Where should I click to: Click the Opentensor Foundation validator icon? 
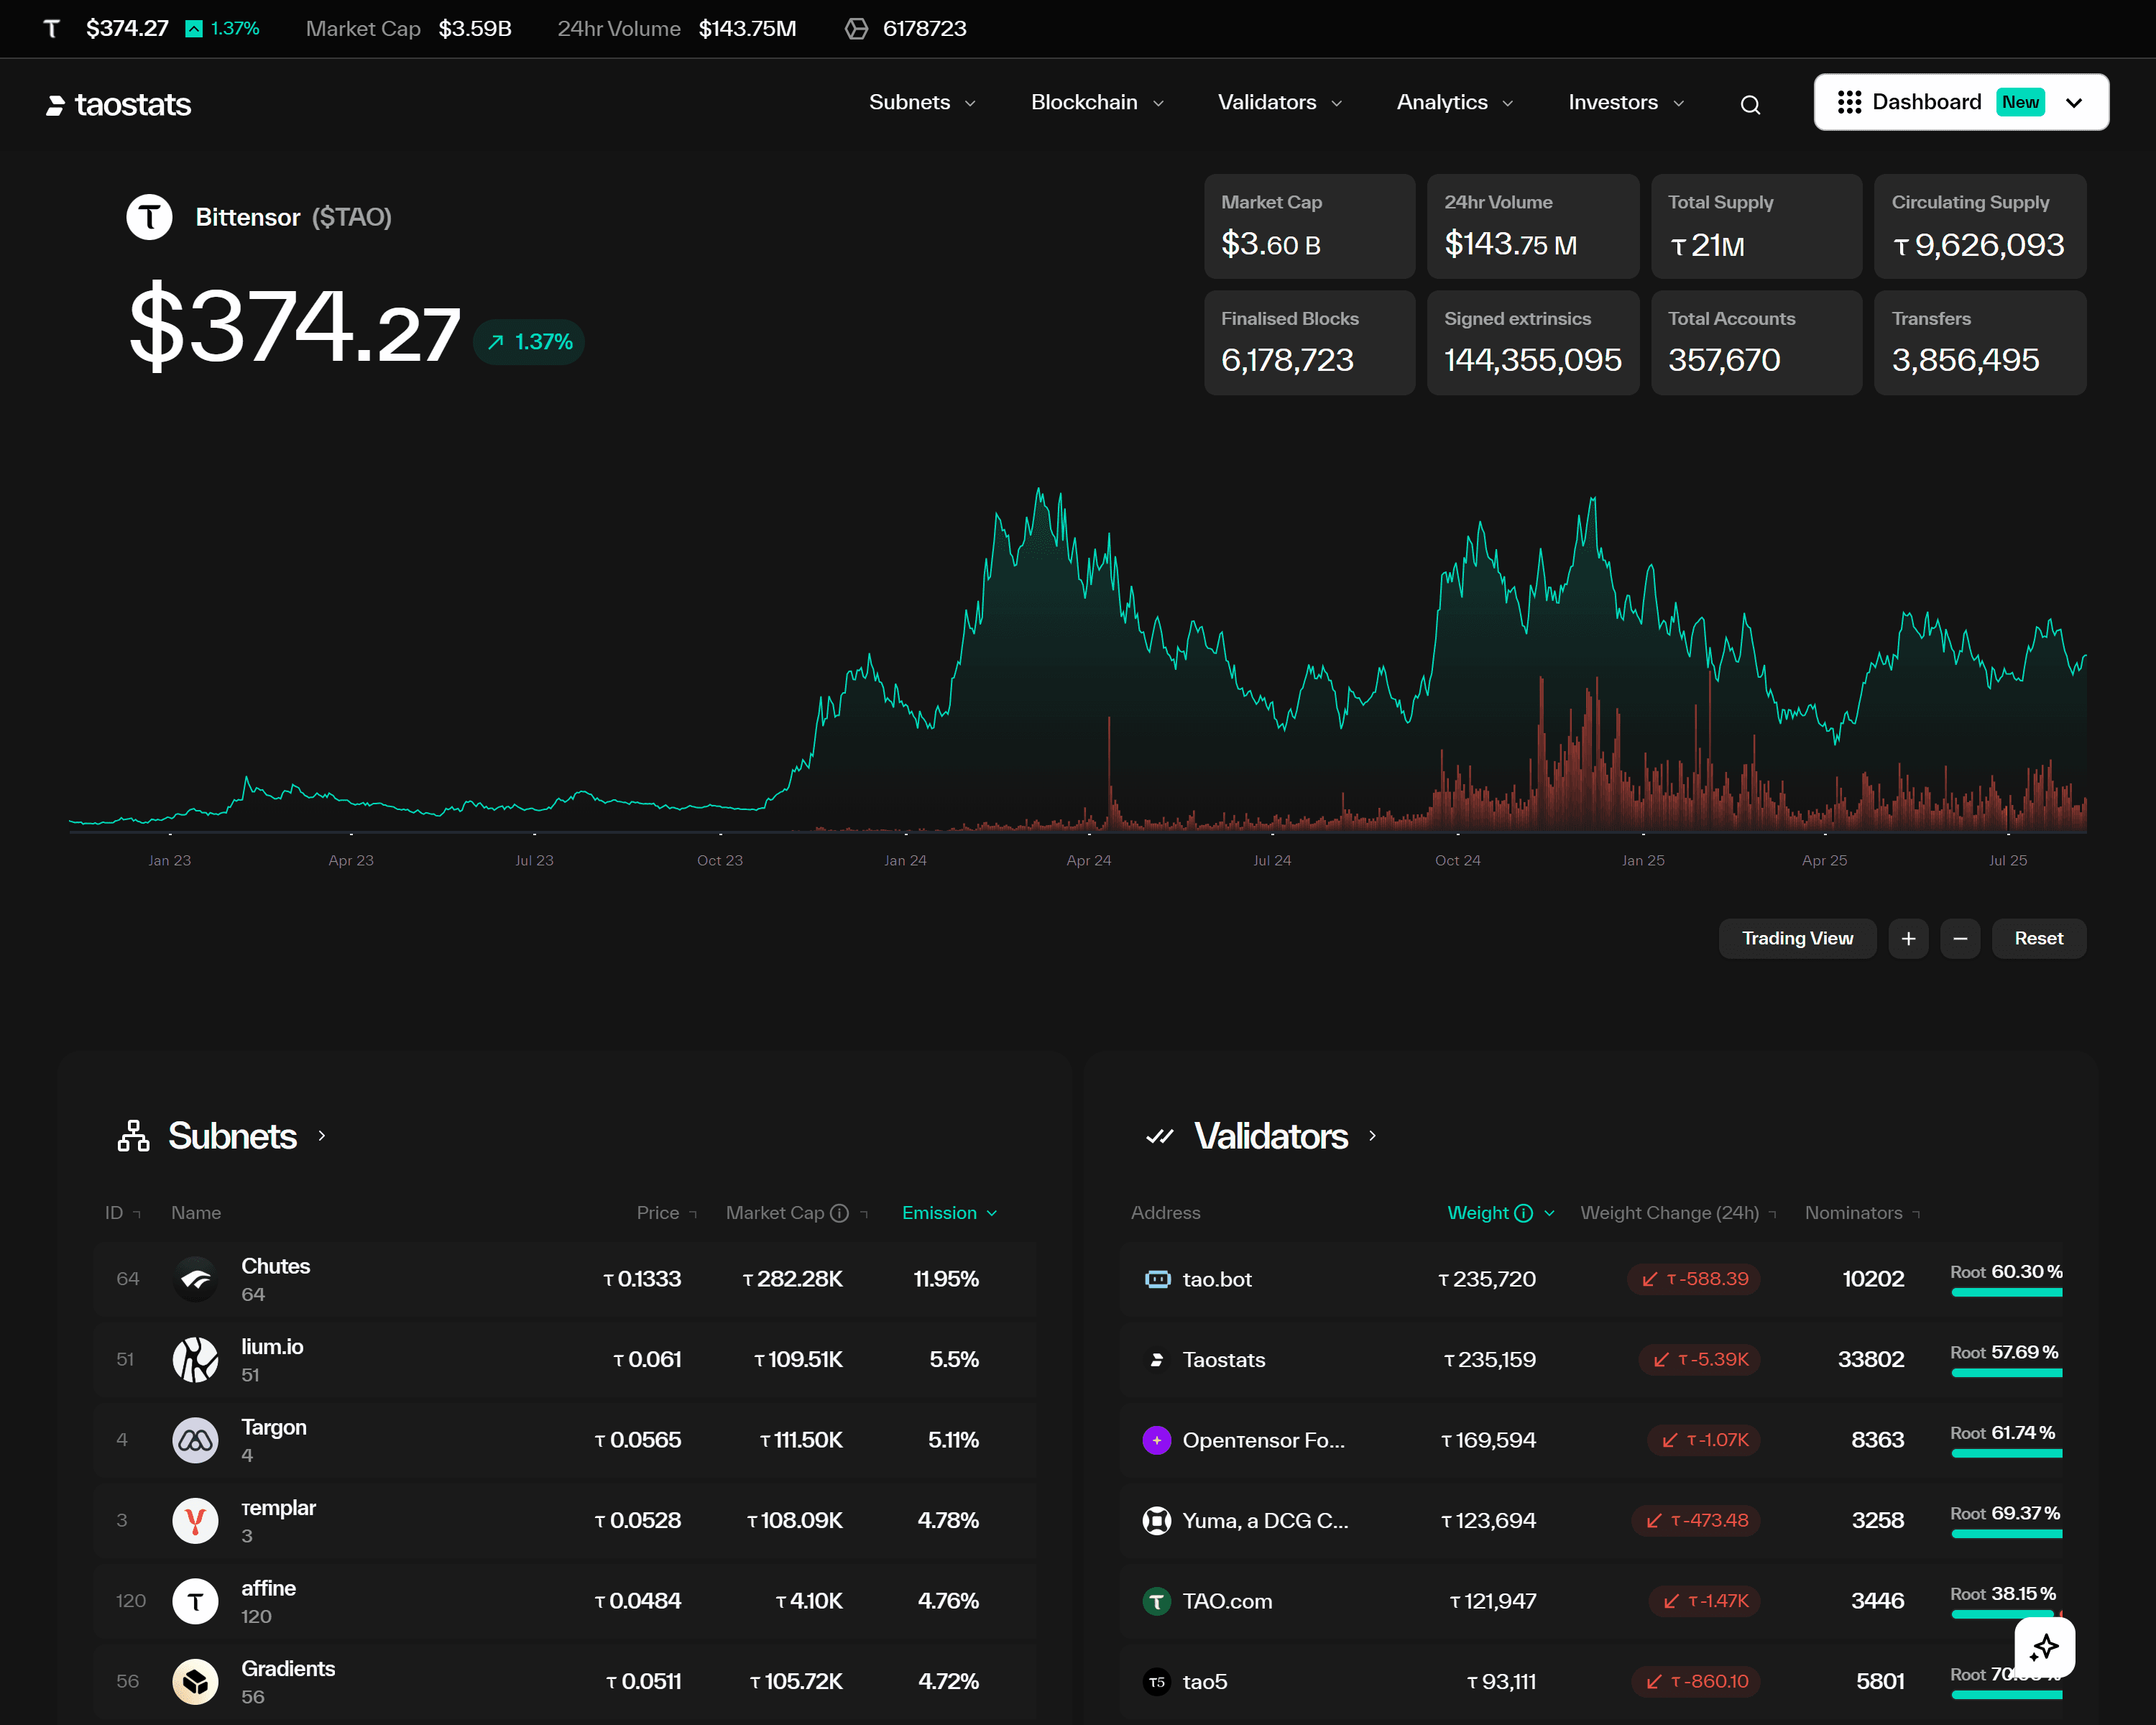pyautogui.click(x=1156, y=1440)
